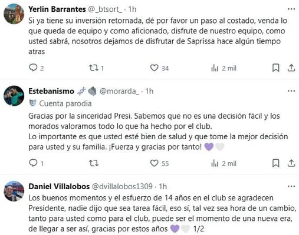Viewport: 299px width, 235px height.
Task: Retweet Yerlin Barrantes' post
Action: (93, 68)
